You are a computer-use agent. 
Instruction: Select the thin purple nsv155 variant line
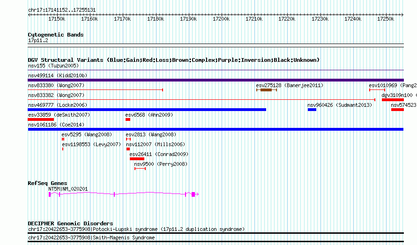[x=216, y=70]
